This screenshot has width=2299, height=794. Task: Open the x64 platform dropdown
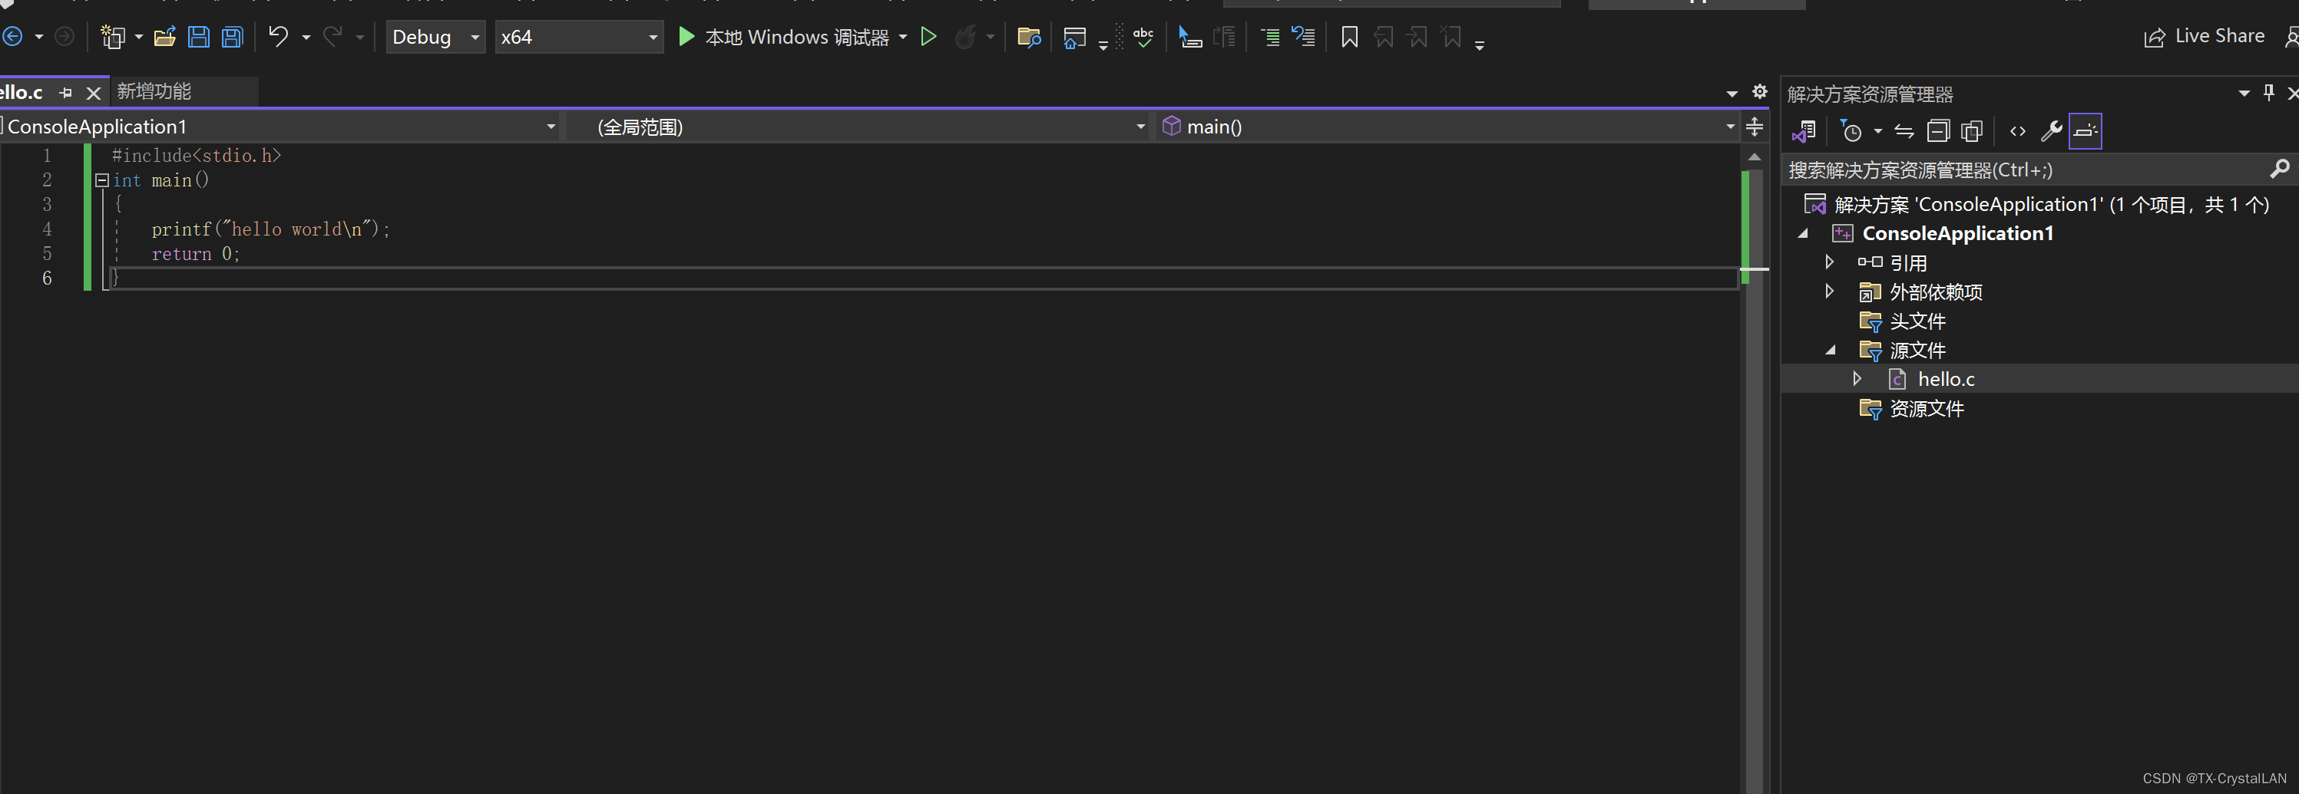coord(578,37)
